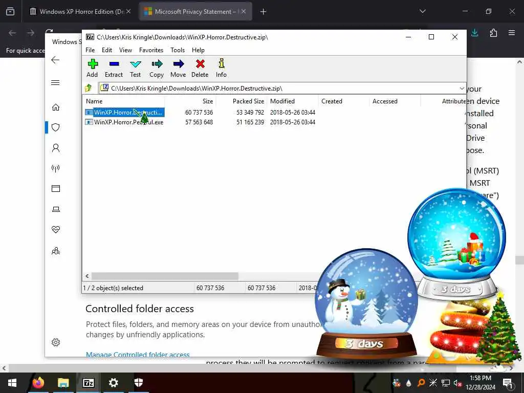Image resolution: width=524 pixels, height=393 pixels.
Task: Go up one folder level in 7-Zip
Action: tap(89, 88)
